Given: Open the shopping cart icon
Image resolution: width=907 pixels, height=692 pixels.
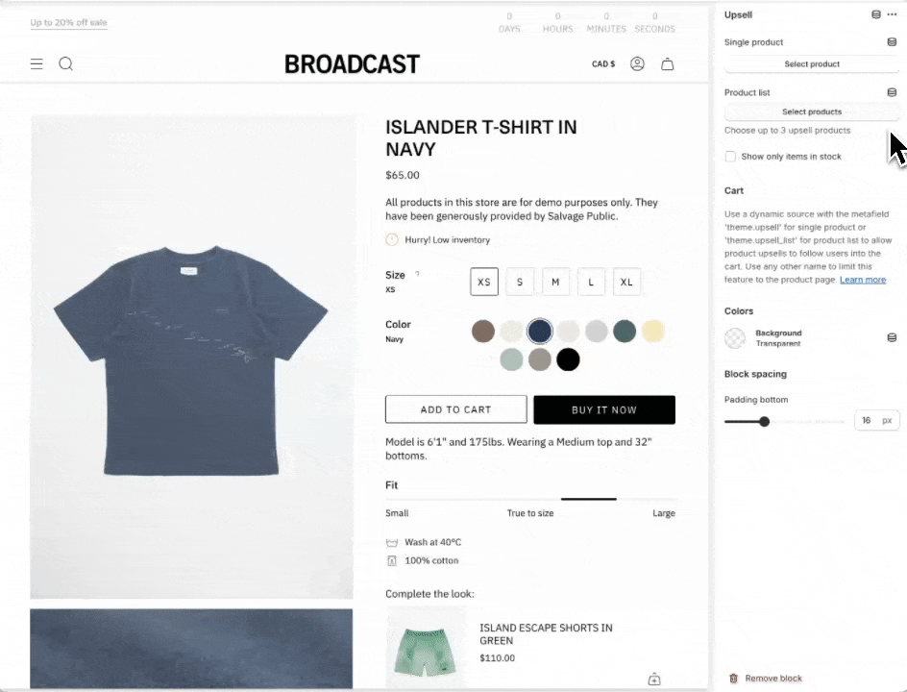Looking at the screenshot, I should point(668,63).
